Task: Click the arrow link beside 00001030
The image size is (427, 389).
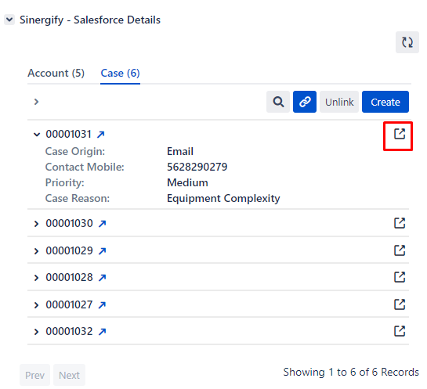Action: tap(103, 224)
